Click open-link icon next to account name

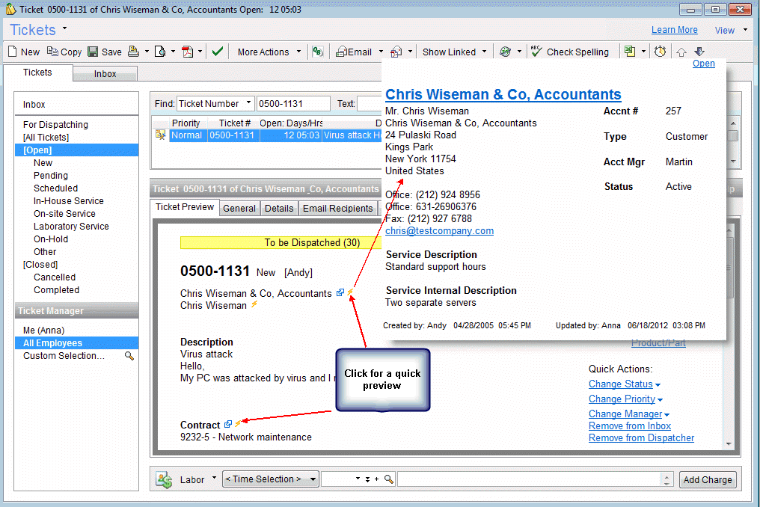340,293
